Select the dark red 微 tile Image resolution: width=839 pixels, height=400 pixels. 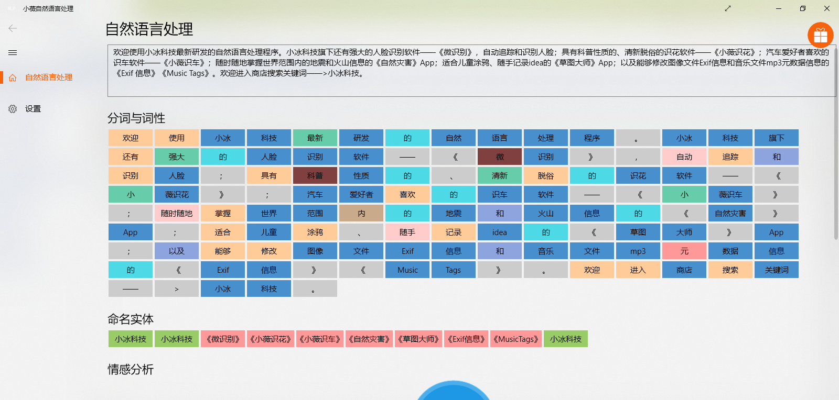coord(500,157)
